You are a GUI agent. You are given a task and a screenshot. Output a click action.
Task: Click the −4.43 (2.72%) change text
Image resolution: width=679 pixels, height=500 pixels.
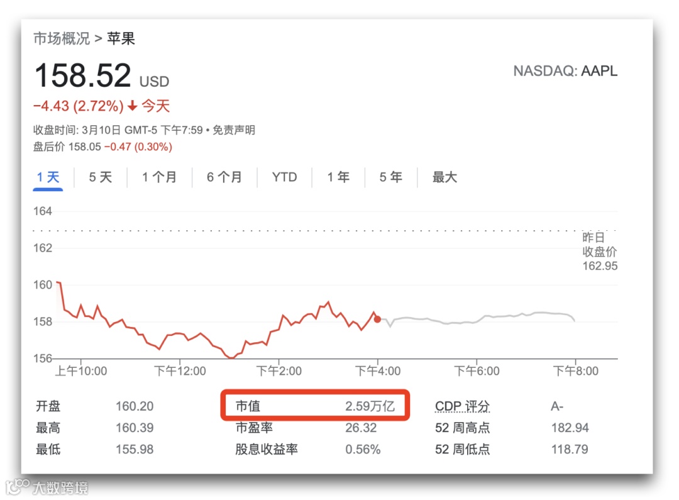click(79, 106)
